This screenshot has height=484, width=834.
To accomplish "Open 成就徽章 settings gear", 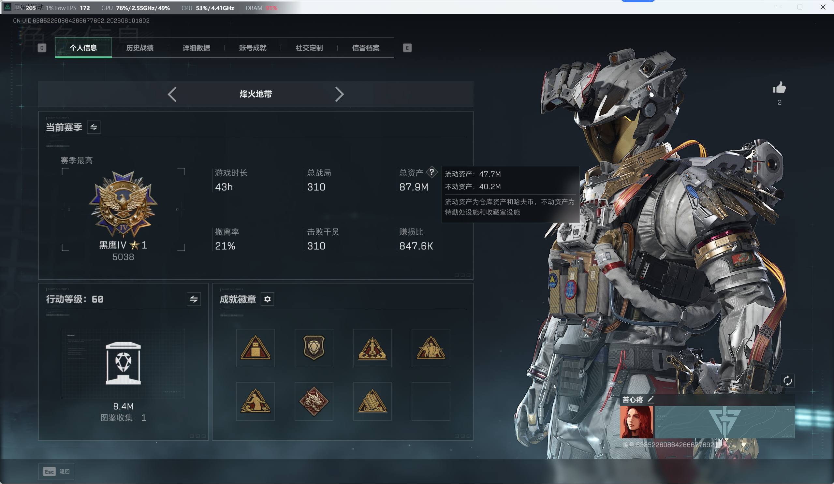I will tap(268, 299).
